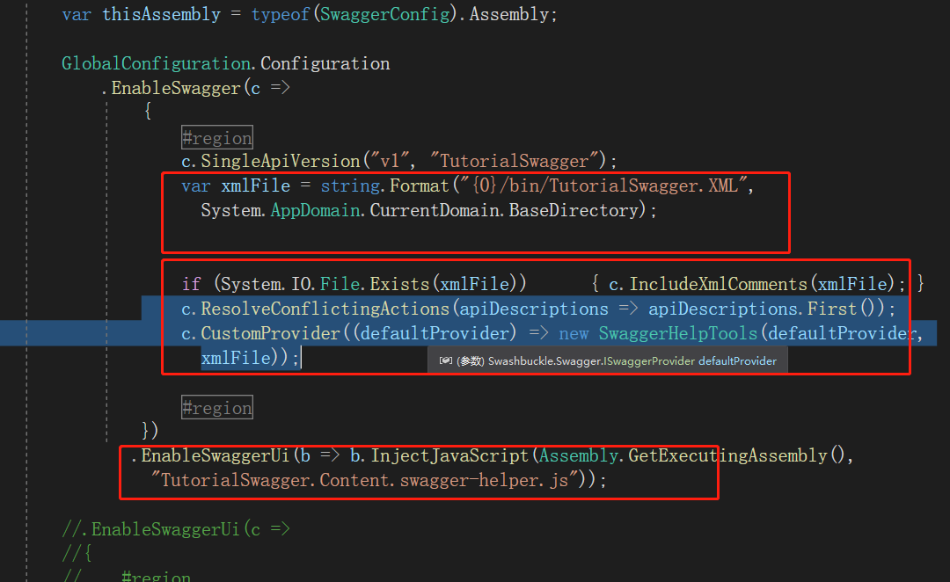Viewport: 950px width, 582px height.
Task: Expand the first collapsed #region block
Action: [216, 136]
